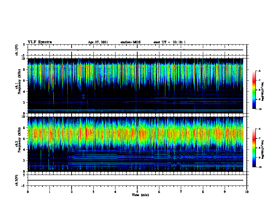Click the ch.2 color scale log(PSD) label

(x=263, y=149)
